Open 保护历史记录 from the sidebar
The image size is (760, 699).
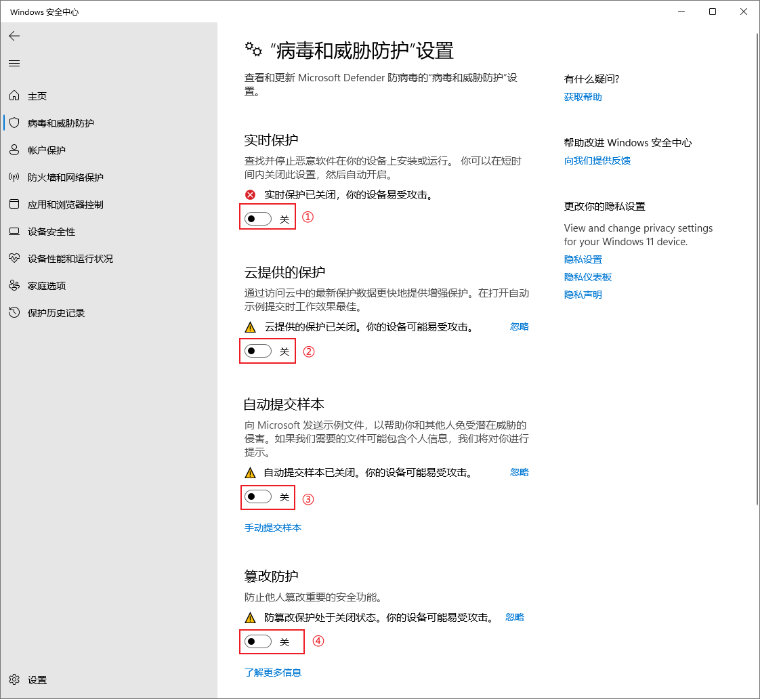click(x=56, y=313)
